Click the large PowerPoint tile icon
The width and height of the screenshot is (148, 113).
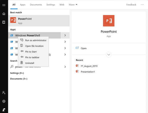(109, 21)
